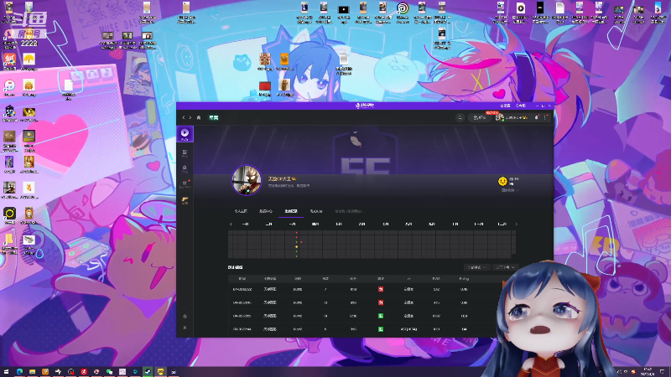Click the Rating column header in the match table
This screenshot has height=377, width=671.
click(x=464, y=279)
